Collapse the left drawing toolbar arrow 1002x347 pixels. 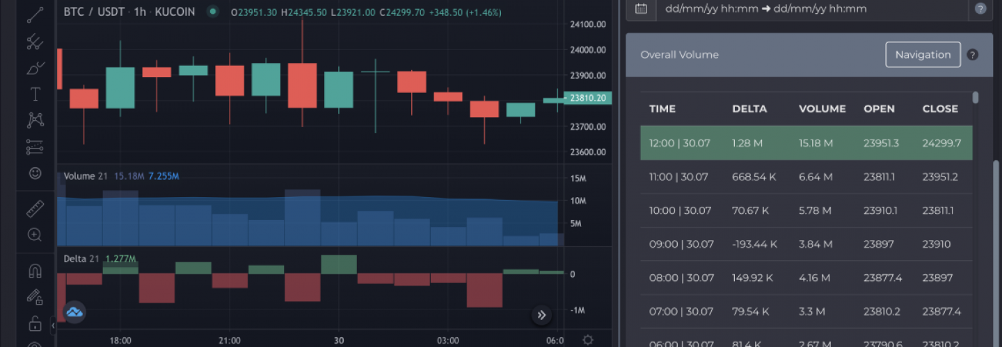coord(53,324)
